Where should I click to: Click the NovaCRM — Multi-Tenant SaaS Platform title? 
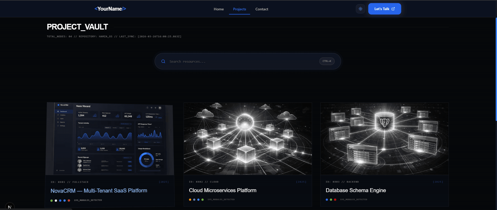click(99, 191)
